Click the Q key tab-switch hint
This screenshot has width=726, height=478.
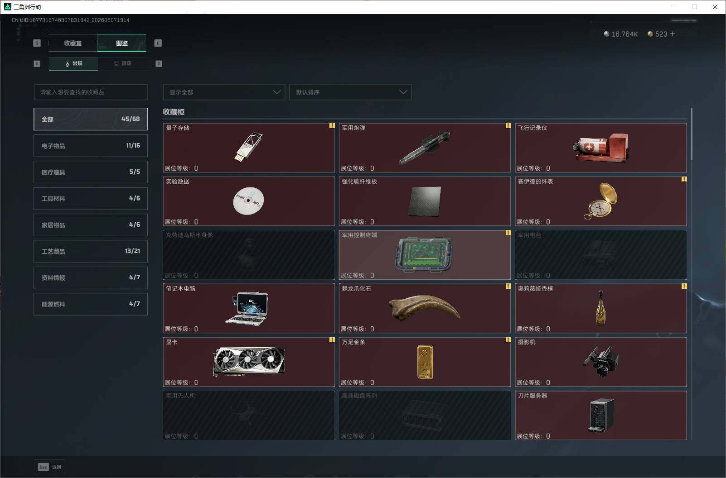[x=37, y=43]
